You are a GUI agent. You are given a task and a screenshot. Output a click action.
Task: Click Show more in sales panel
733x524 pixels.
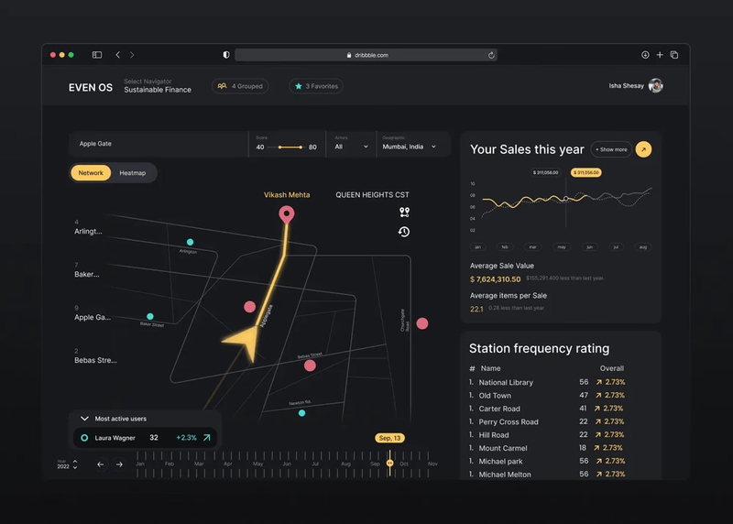tap(611, 149)
